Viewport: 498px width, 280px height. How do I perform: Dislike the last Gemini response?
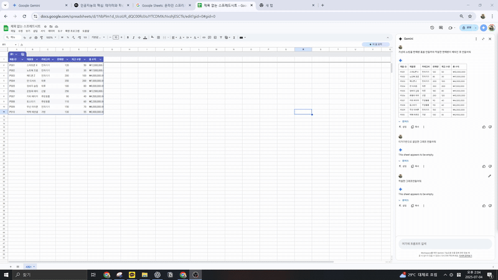coord(490,206)
